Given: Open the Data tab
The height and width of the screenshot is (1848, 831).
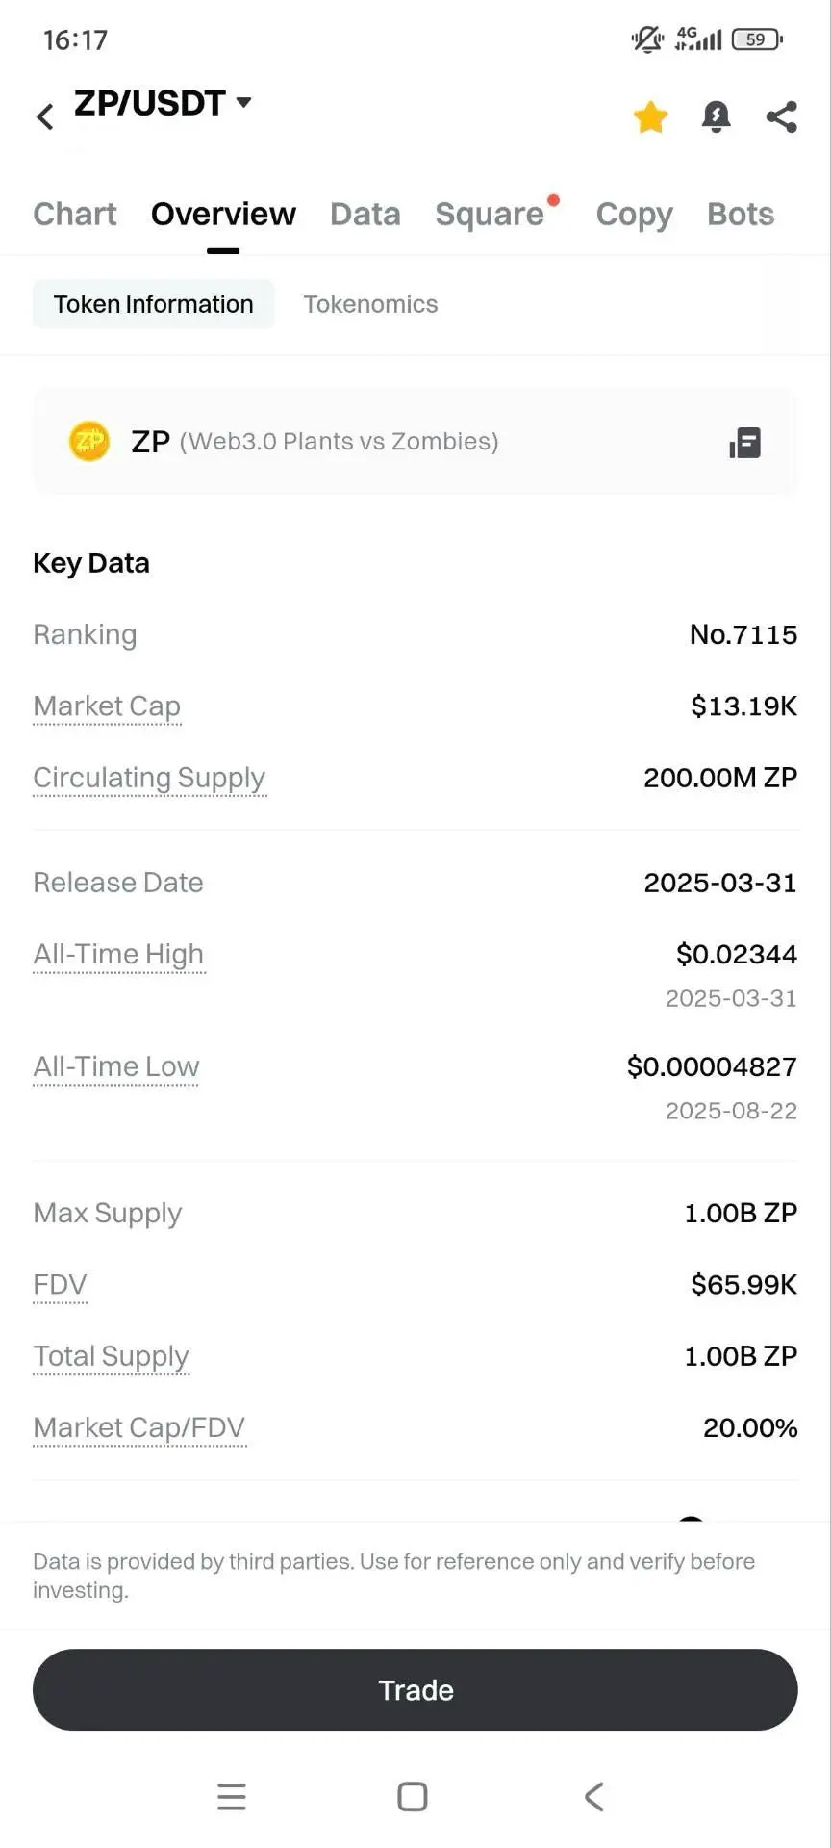Looking at the screenshot, I should tap(365, 214).
